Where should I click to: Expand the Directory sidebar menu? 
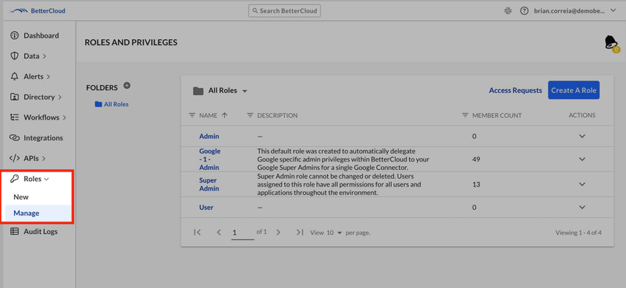(59, 97)
